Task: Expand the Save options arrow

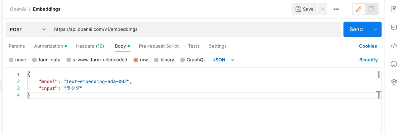Action: 322,9
